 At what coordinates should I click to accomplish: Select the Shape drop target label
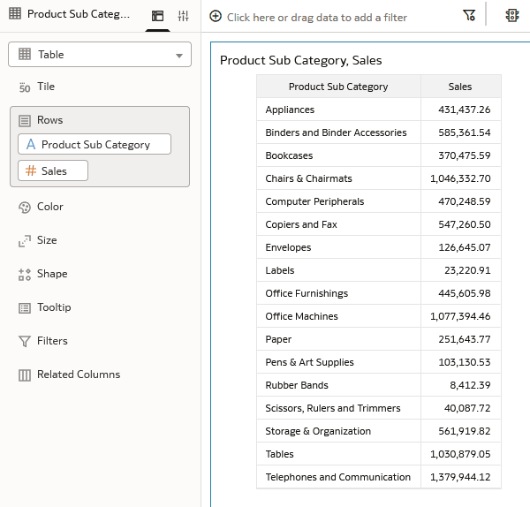(x=52, y=274)
